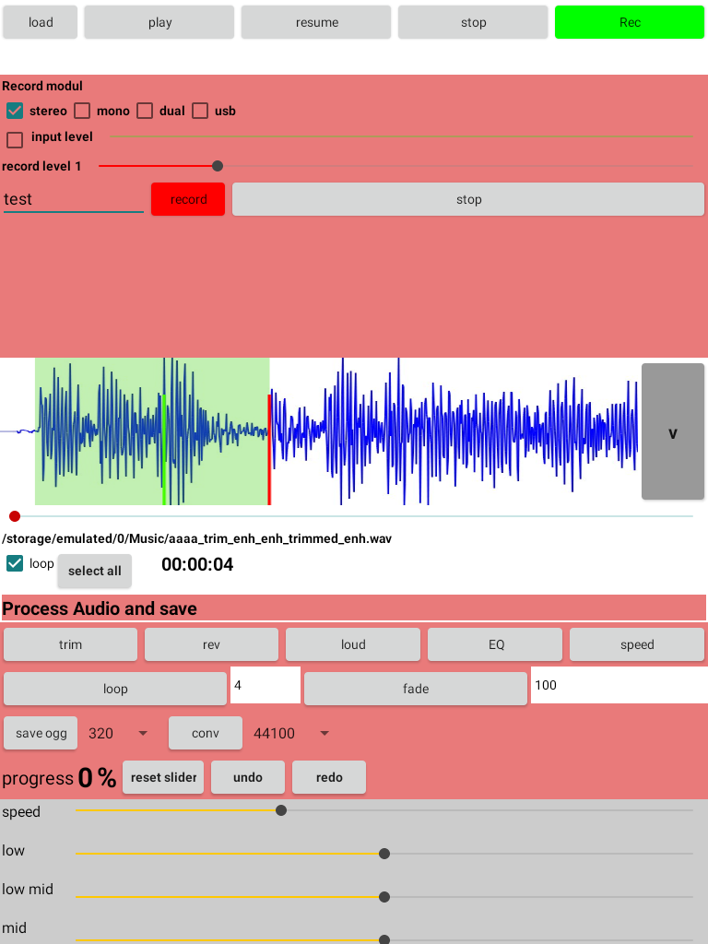Apply the EQ processing button
The image size is (708, 944).
[495, 644]
